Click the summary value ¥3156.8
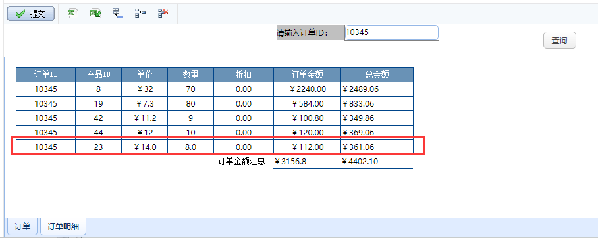Image resolution: width=598 pixels, height=238 pixels. point(290,162)
